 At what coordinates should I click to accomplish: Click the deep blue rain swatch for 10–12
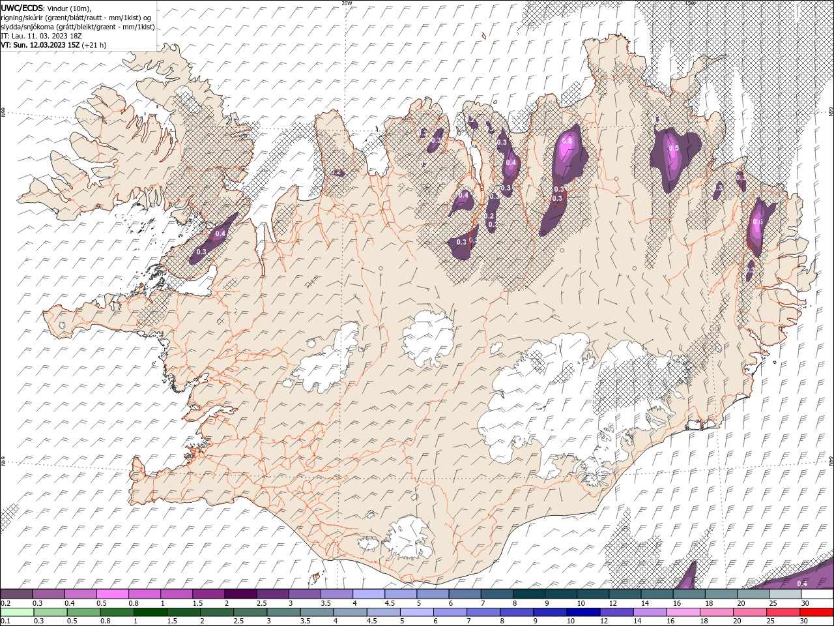583,612
